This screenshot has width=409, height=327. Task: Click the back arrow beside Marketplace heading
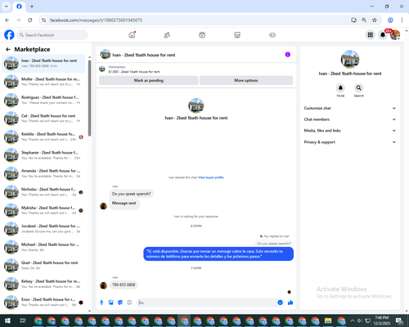(x=8, y=49)
